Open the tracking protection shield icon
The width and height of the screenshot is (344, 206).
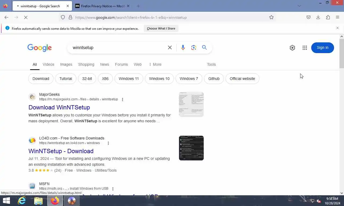click(x=63, y=17)
